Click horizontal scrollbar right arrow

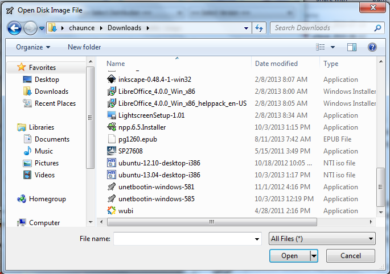371,222
